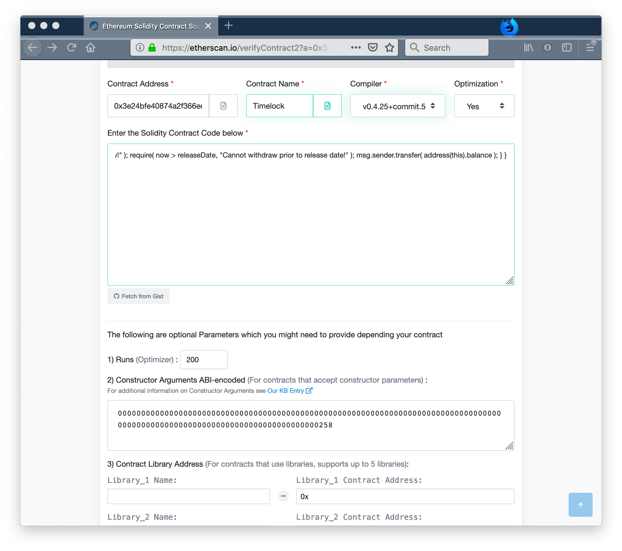Click the copy contract address icon
This screenshot has width=622, height=551.
[x=223, y=106]
